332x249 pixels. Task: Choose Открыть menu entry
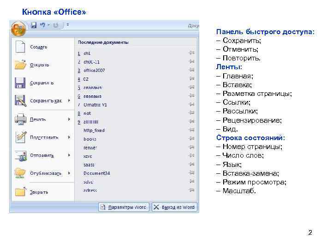[x=43, y=65]
